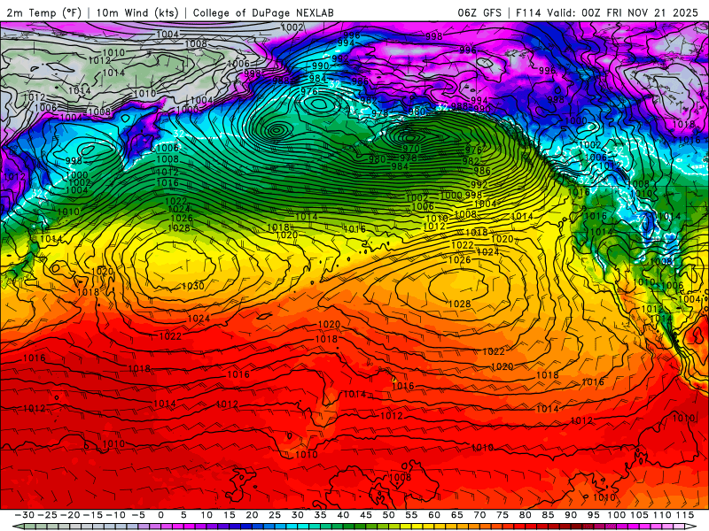709x531 pixels.
Task: Click the 970 low pressure contour label
Action: (411, 148)
